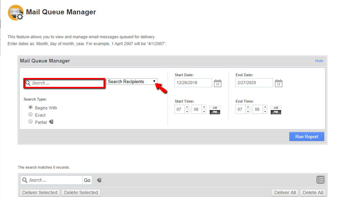The image size is (351, 197).
Task: Click the Start Date field 12/26/2019
Action: [x=193, y=83]
